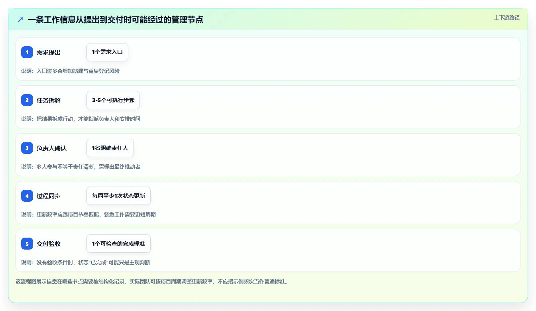Click the step number 5 badge

pyautogui.click(x=27, y=244)
